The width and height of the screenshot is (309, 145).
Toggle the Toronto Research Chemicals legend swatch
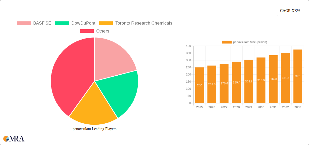click(106, 23)
